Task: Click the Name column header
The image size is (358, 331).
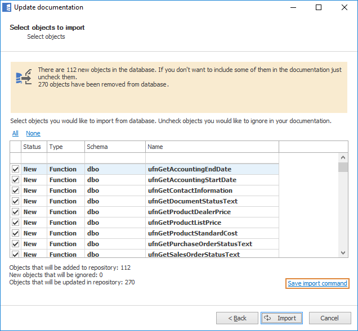Action: pos(212,147)
